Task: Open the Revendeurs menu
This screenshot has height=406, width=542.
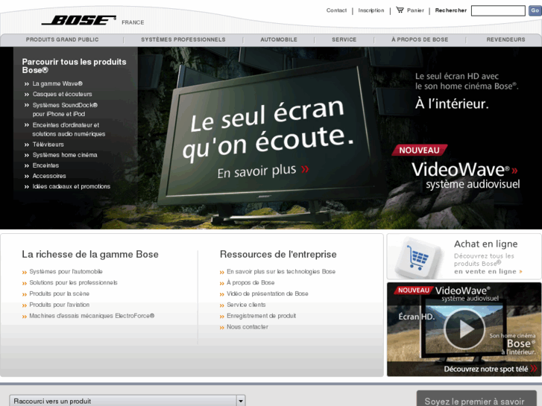Action: pyautogui.click(x=505, y=39)
